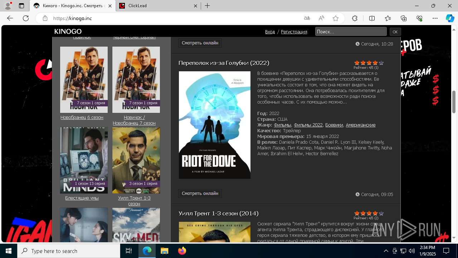
Task: Open File Explorer from the taskbar
Action: (x=164, y=251)
